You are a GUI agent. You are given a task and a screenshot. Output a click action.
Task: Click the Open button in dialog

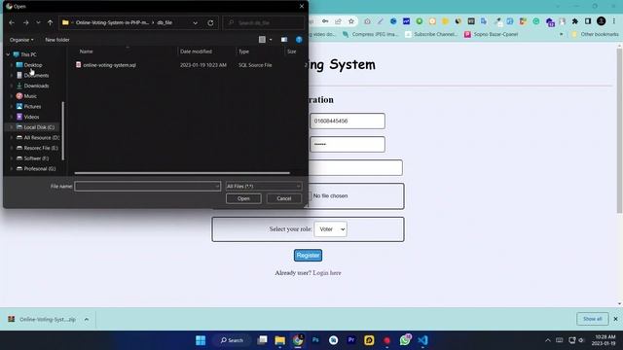click(x=243, y=198)
